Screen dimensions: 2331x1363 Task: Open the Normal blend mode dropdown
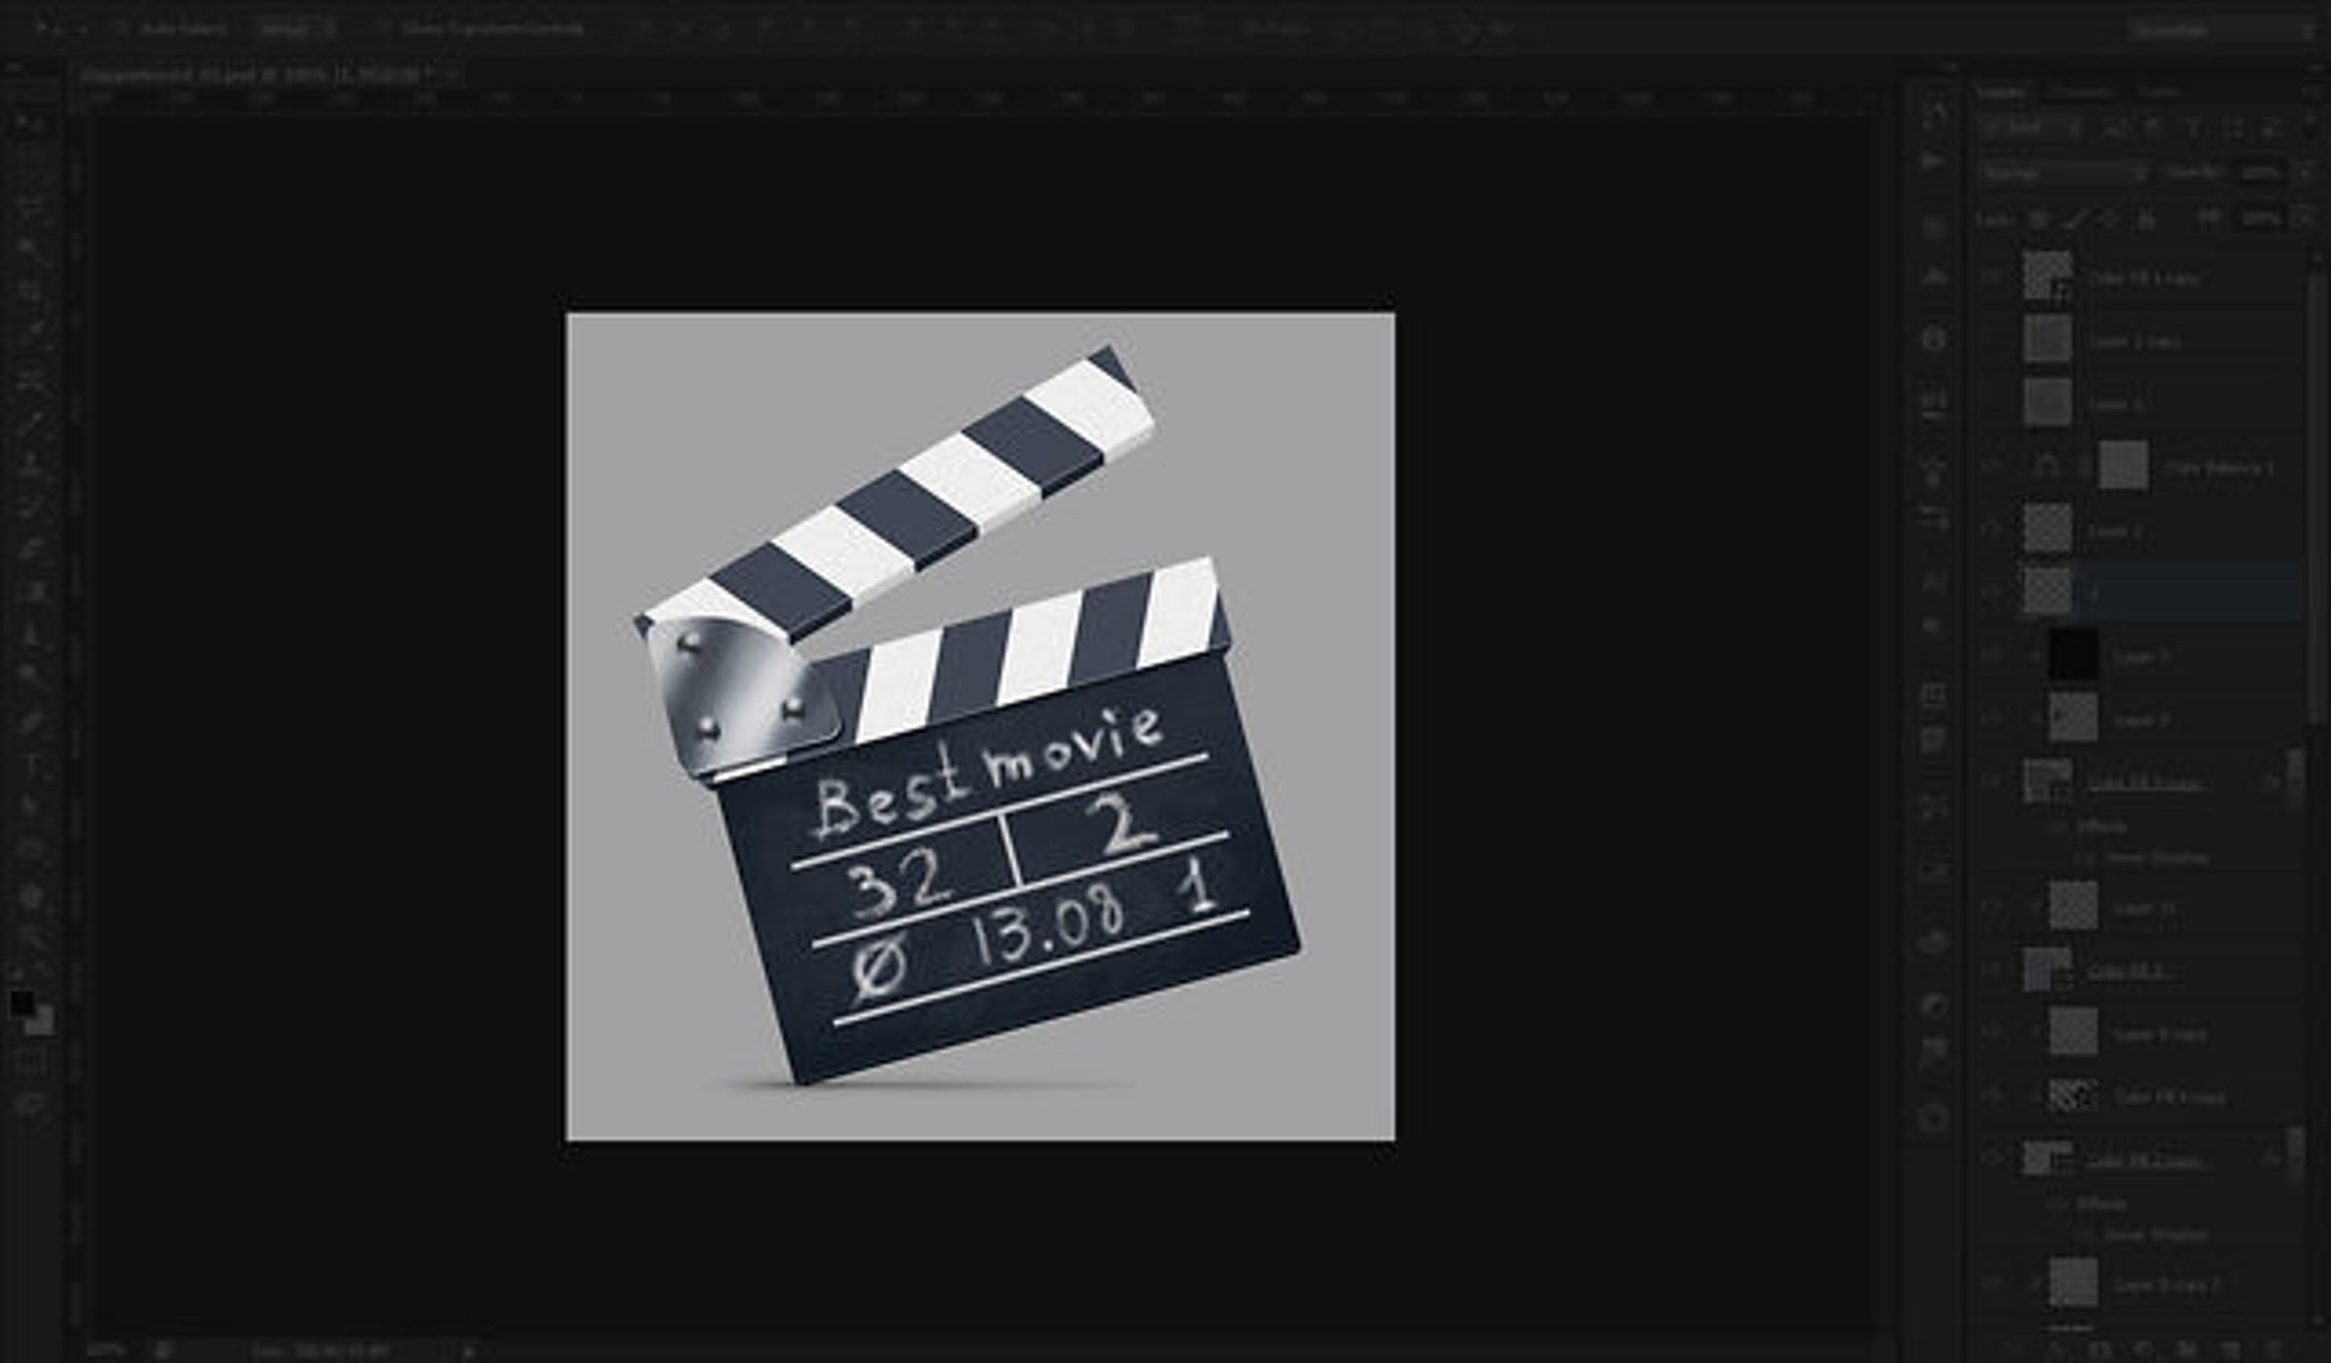pyautogui.click(x=2065, y=174)
